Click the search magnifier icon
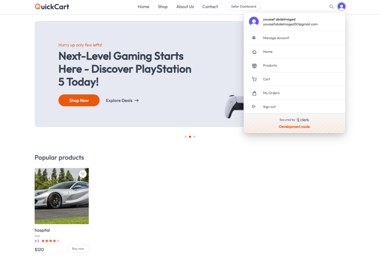The width and height of the screenshot is (380, 257). pyautogui.click(x=331, y=6)
